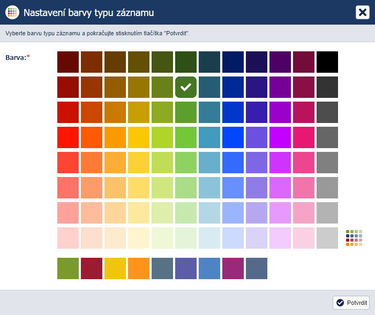
Task: Pick the lightest gray swatch in last grid row
Action: click(327, 238)
